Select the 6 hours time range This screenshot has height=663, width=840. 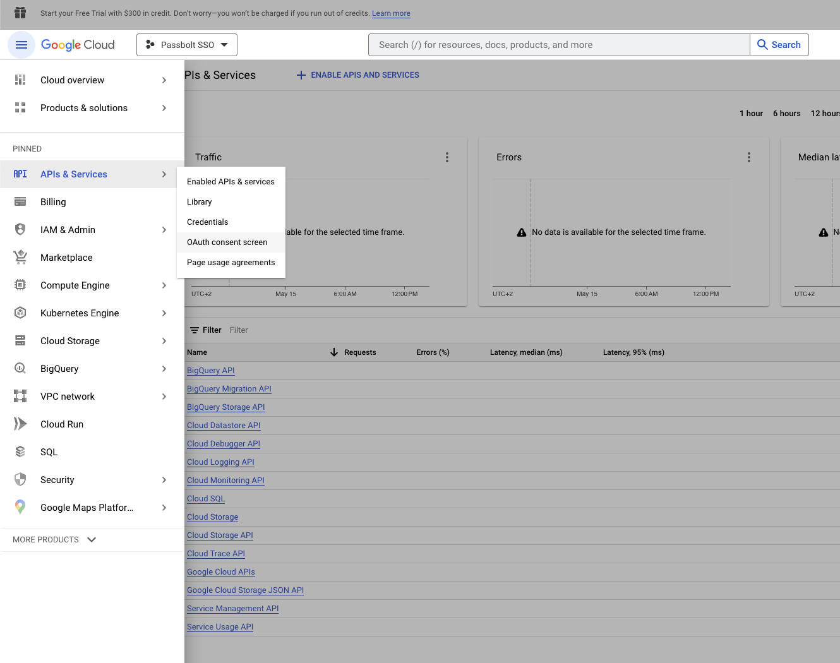coord(787,114)
